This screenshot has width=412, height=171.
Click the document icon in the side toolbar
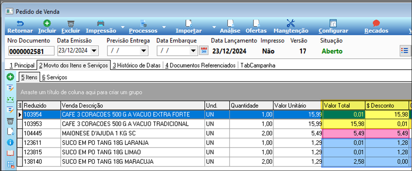10,132
